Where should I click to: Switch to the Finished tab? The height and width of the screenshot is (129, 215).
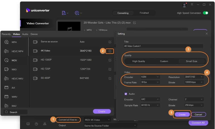pyautogui.click(x=144, y=13)
